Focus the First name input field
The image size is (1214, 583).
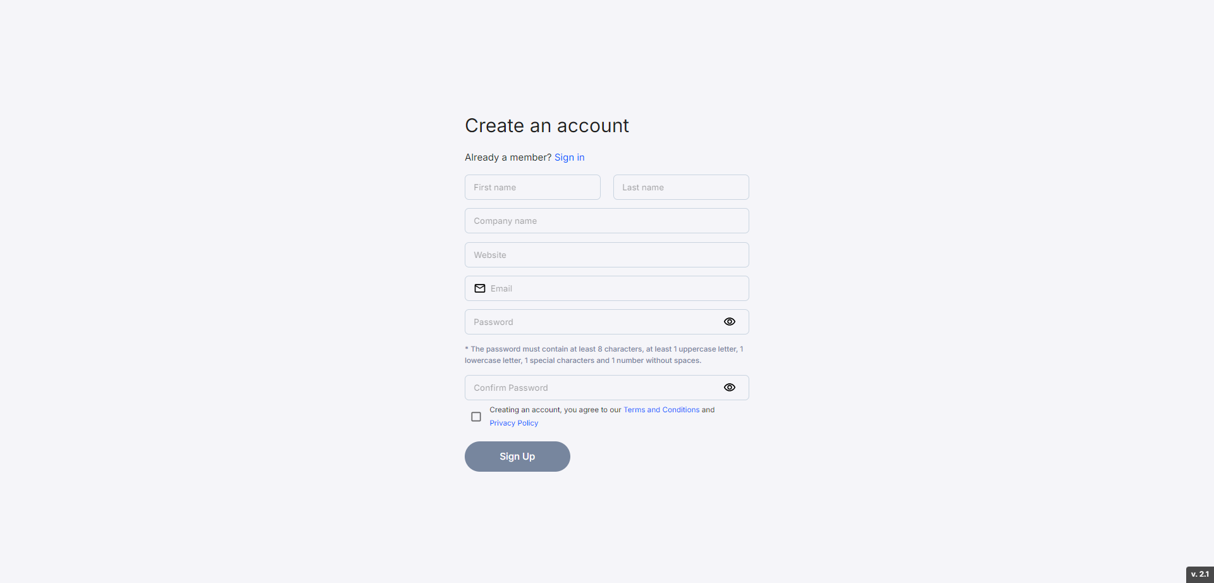click(532, 187)
